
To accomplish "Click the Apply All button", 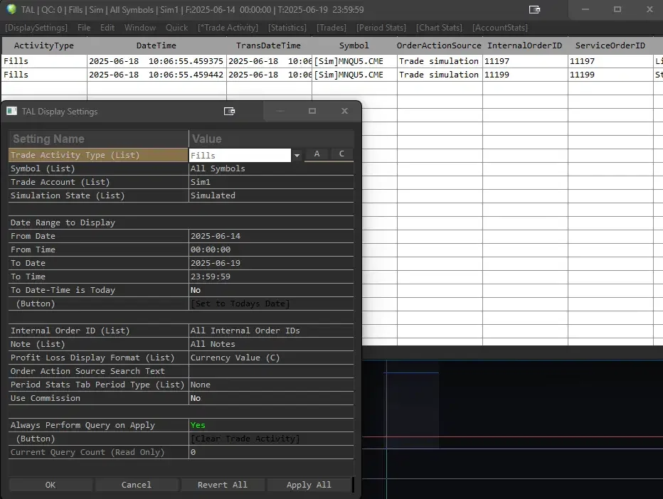I will coord(309,485).
